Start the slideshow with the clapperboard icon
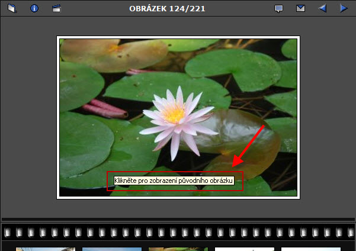The width and height of the screenshot is (356, 251). coord(56,8)
